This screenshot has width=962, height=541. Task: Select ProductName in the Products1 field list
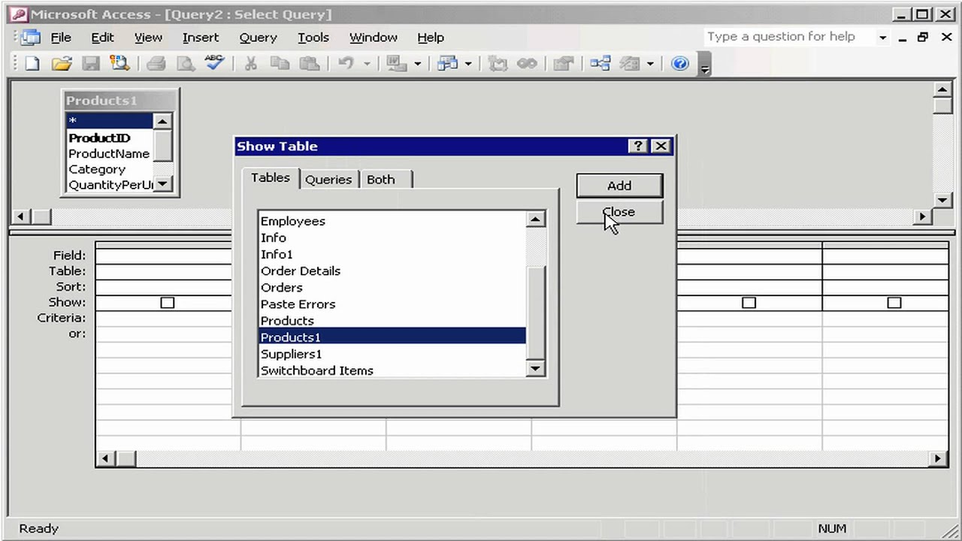pyautogui.click(x=109, y=153)
